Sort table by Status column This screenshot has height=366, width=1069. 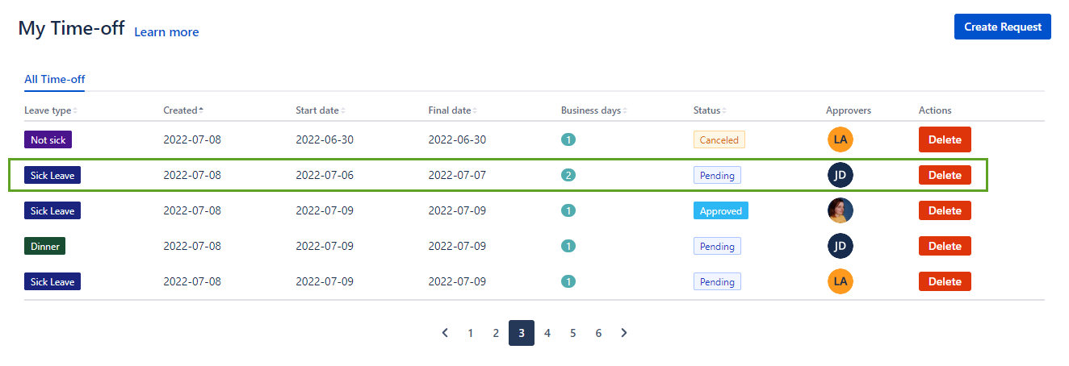(x=710, y=110)
